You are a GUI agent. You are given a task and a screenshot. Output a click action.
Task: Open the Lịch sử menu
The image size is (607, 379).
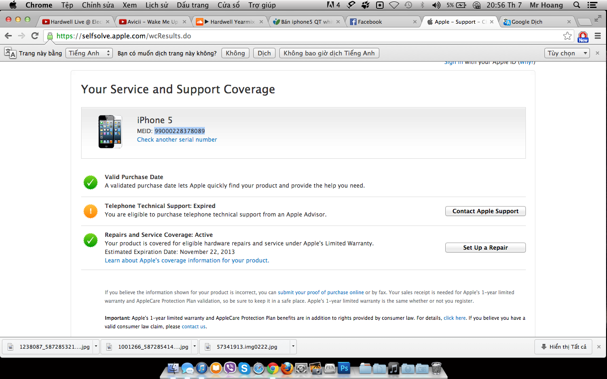[x=156, y=5]
